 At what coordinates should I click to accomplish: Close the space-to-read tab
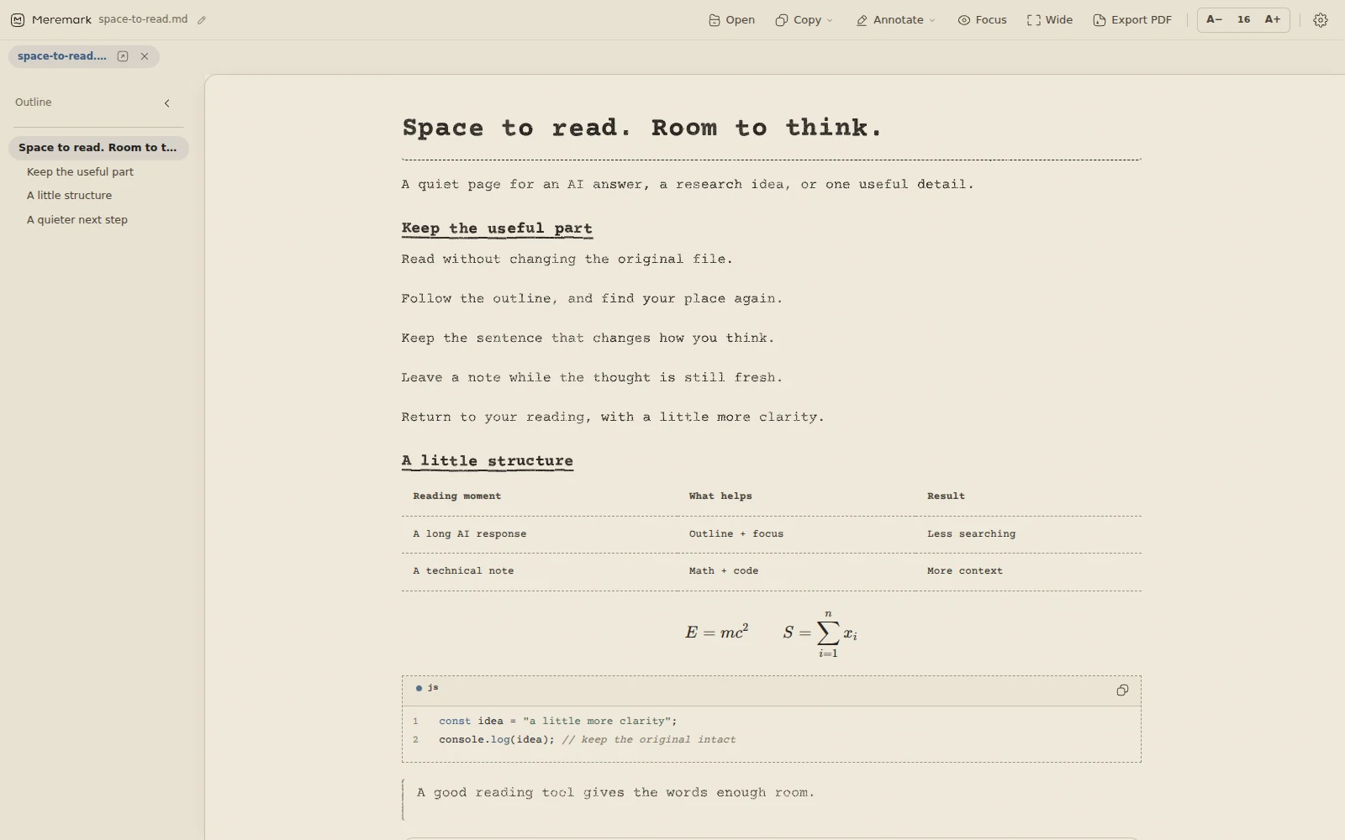[145, 56]
